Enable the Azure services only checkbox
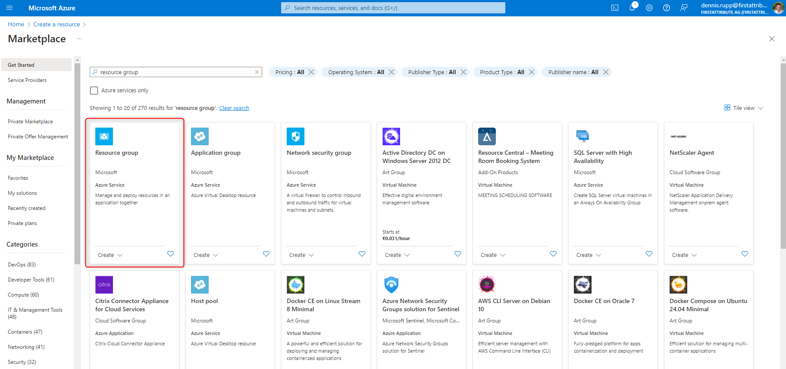The image size is (786, 369). 94,91
